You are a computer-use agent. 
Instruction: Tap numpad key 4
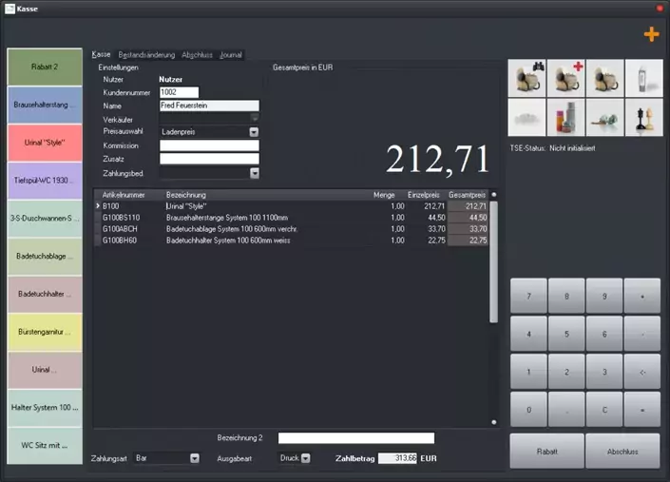528,334
